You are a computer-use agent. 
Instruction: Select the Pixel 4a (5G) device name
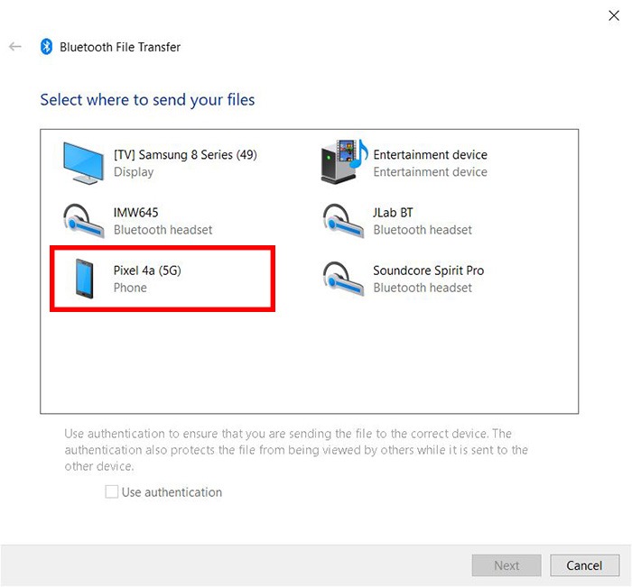147,271
